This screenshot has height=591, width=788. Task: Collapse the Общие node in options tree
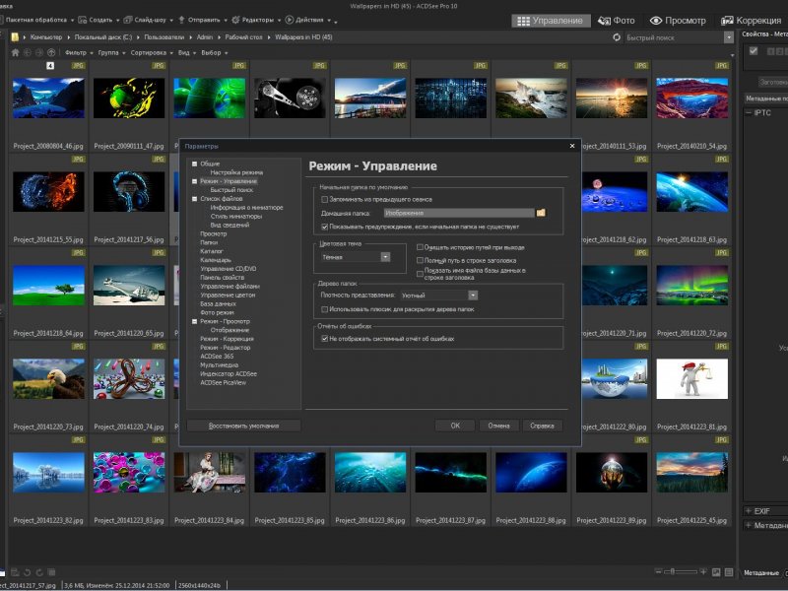pos(194,164)
